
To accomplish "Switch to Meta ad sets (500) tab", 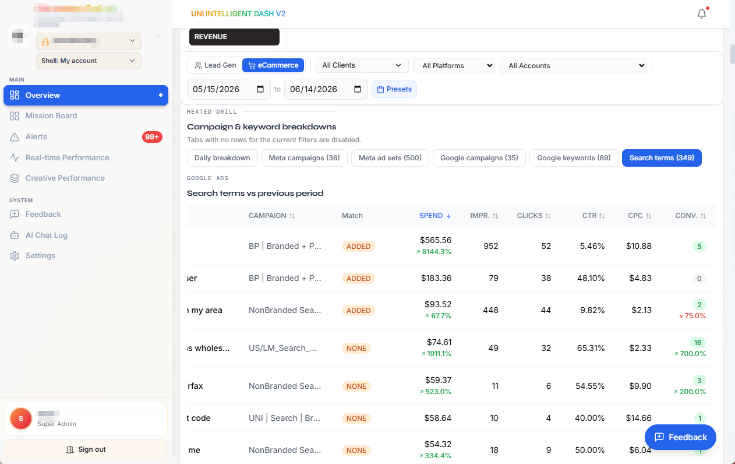I will 390,158.
